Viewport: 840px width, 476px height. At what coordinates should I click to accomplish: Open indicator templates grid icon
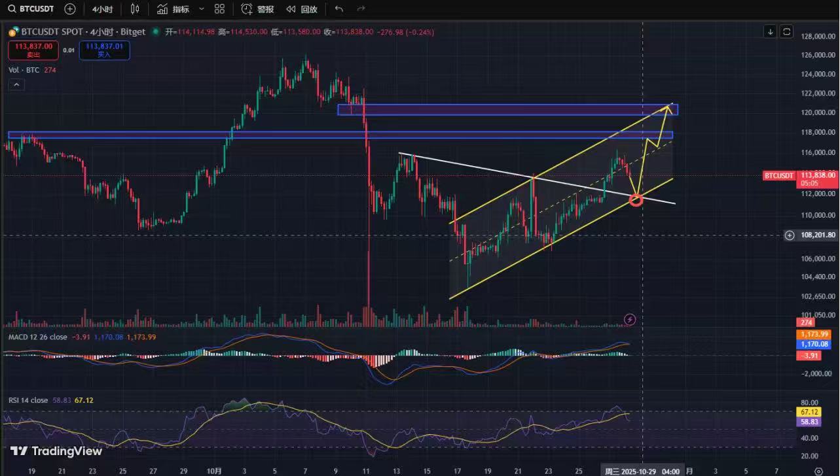[219, 9]
